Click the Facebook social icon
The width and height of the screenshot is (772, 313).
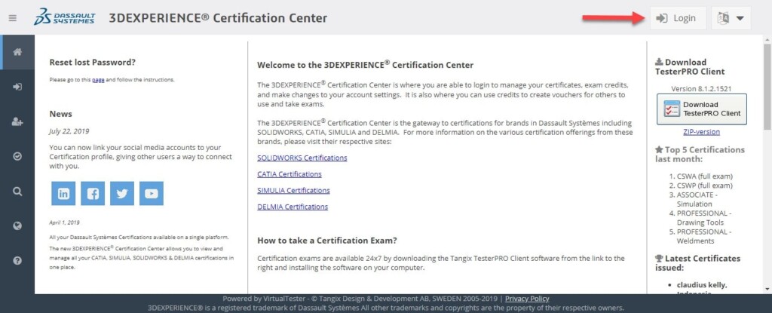click(93, 194)
